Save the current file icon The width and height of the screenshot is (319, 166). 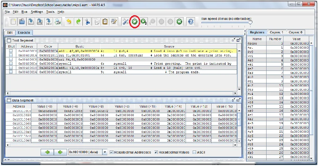pyautogui.click(x=31, y=22)
